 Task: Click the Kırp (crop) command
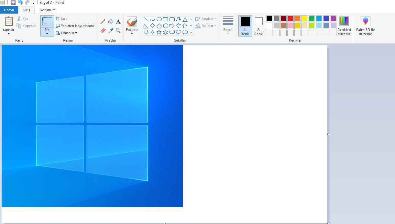62,19
